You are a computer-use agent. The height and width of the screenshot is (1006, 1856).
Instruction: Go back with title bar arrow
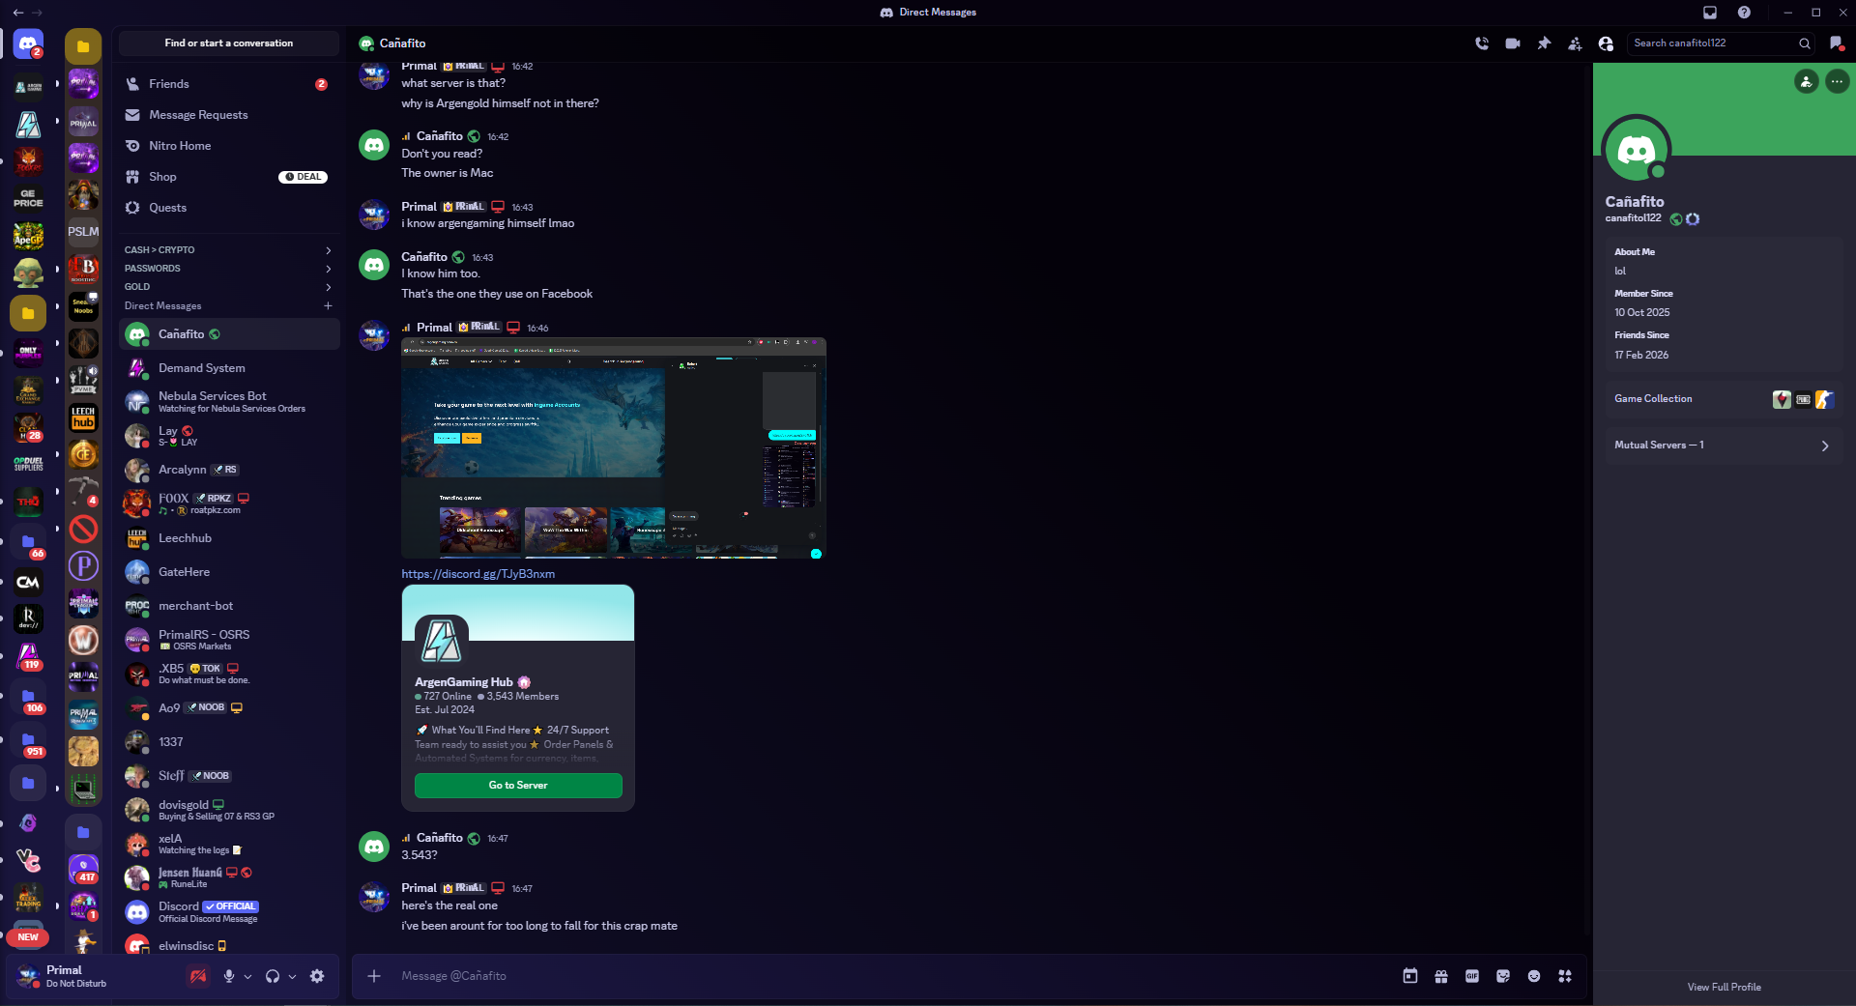pos(17,13)
